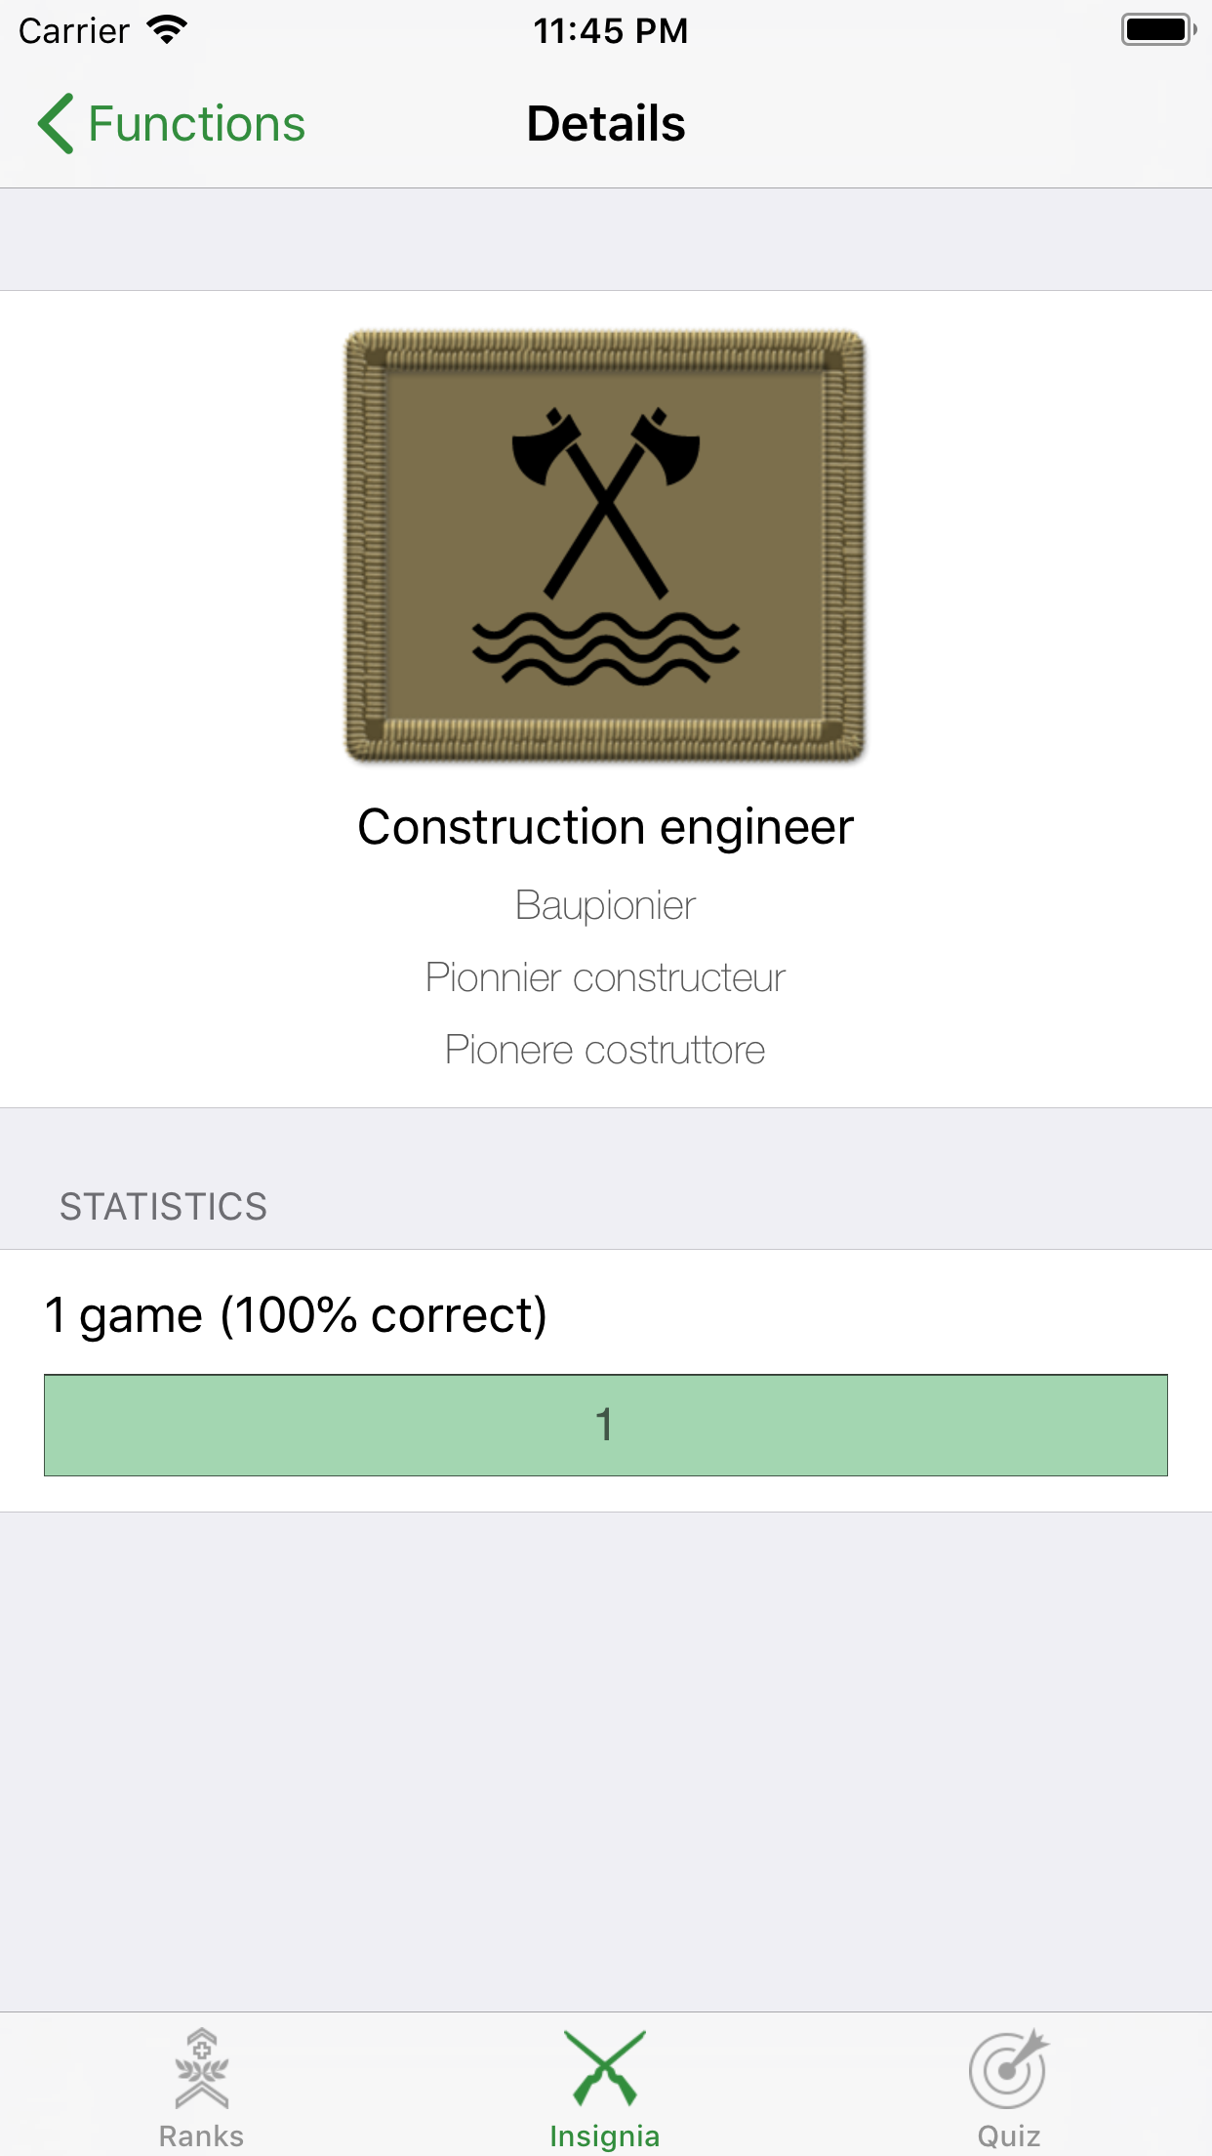Open the Quiz target icon

point(1008,2068)
